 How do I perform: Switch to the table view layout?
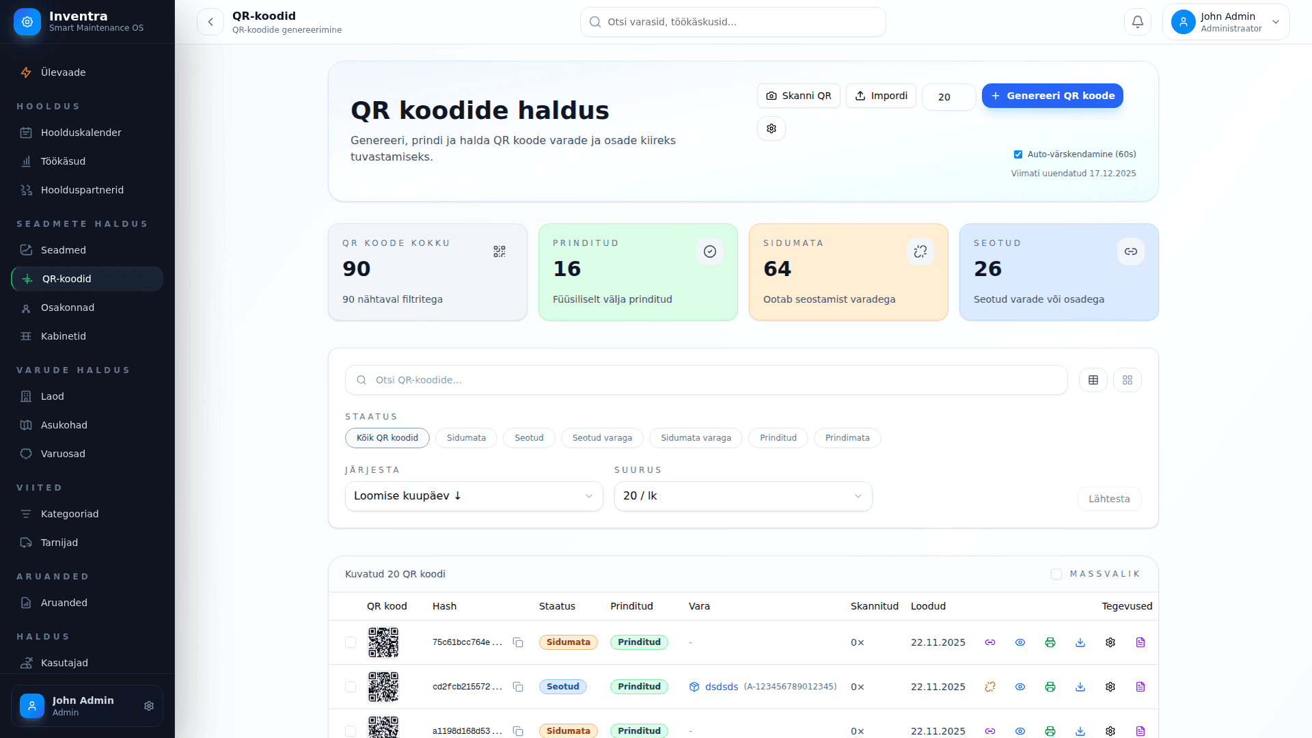[x=1093, y=380]
